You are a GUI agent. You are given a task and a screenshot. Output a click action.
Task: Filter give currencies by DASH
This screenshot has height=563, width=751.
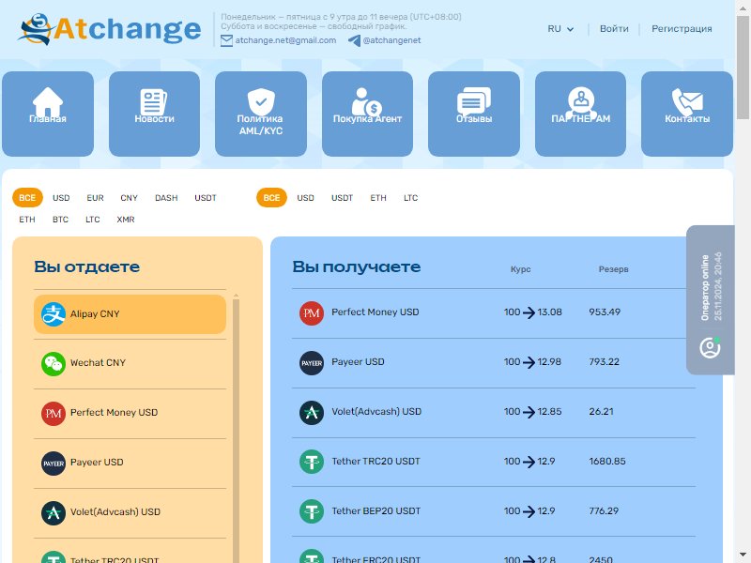coord(166,198)
